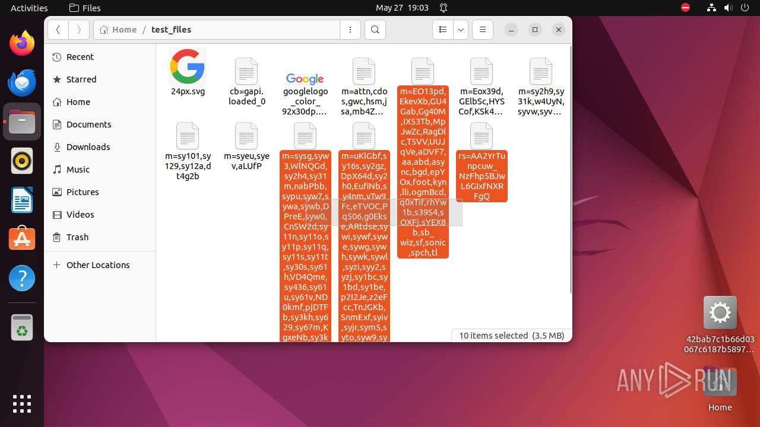Click the m=sy101,sy129,sy12a,dt4g2b file name
Viewport: 760px width, 427px height.
click(x=188, y=166)
